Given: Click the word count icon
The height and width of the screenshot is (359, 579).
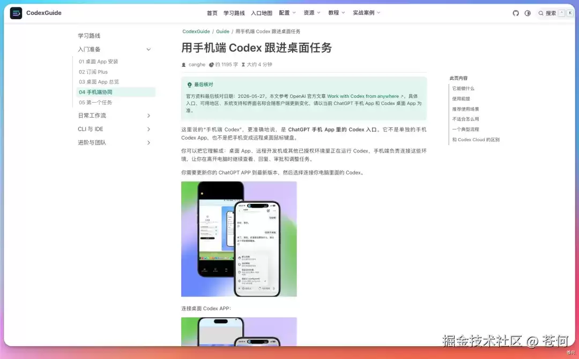Looking at the screenshot, I should (211, 65).
